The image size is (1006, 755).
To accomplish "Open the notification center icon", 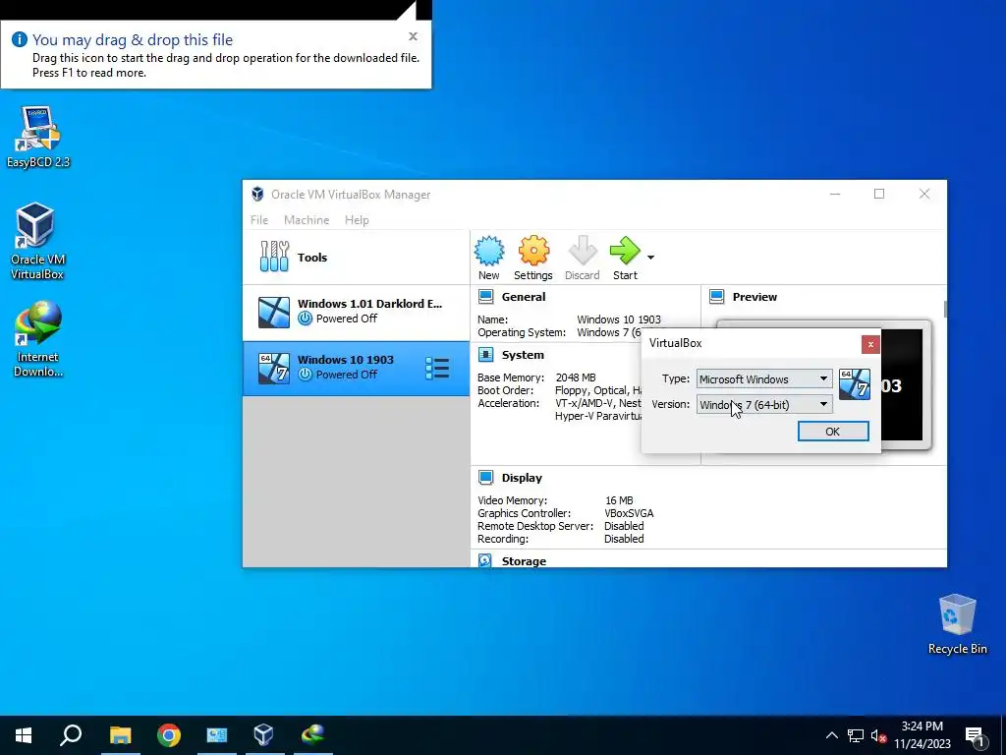I will [x=975, y=735].
